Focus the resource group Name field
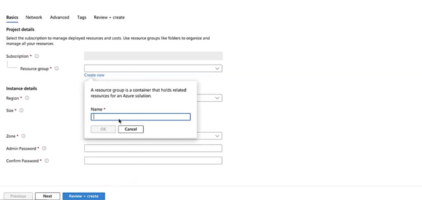Screen dimensions: 422x200 click(x=141, y=117)
